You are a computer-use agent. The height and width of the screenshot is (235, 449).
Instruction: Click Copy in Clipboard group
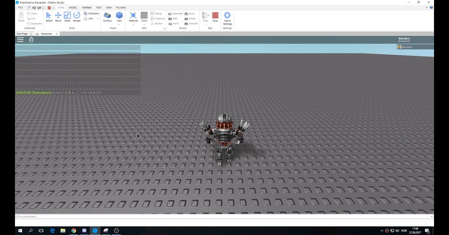(32, 13)
